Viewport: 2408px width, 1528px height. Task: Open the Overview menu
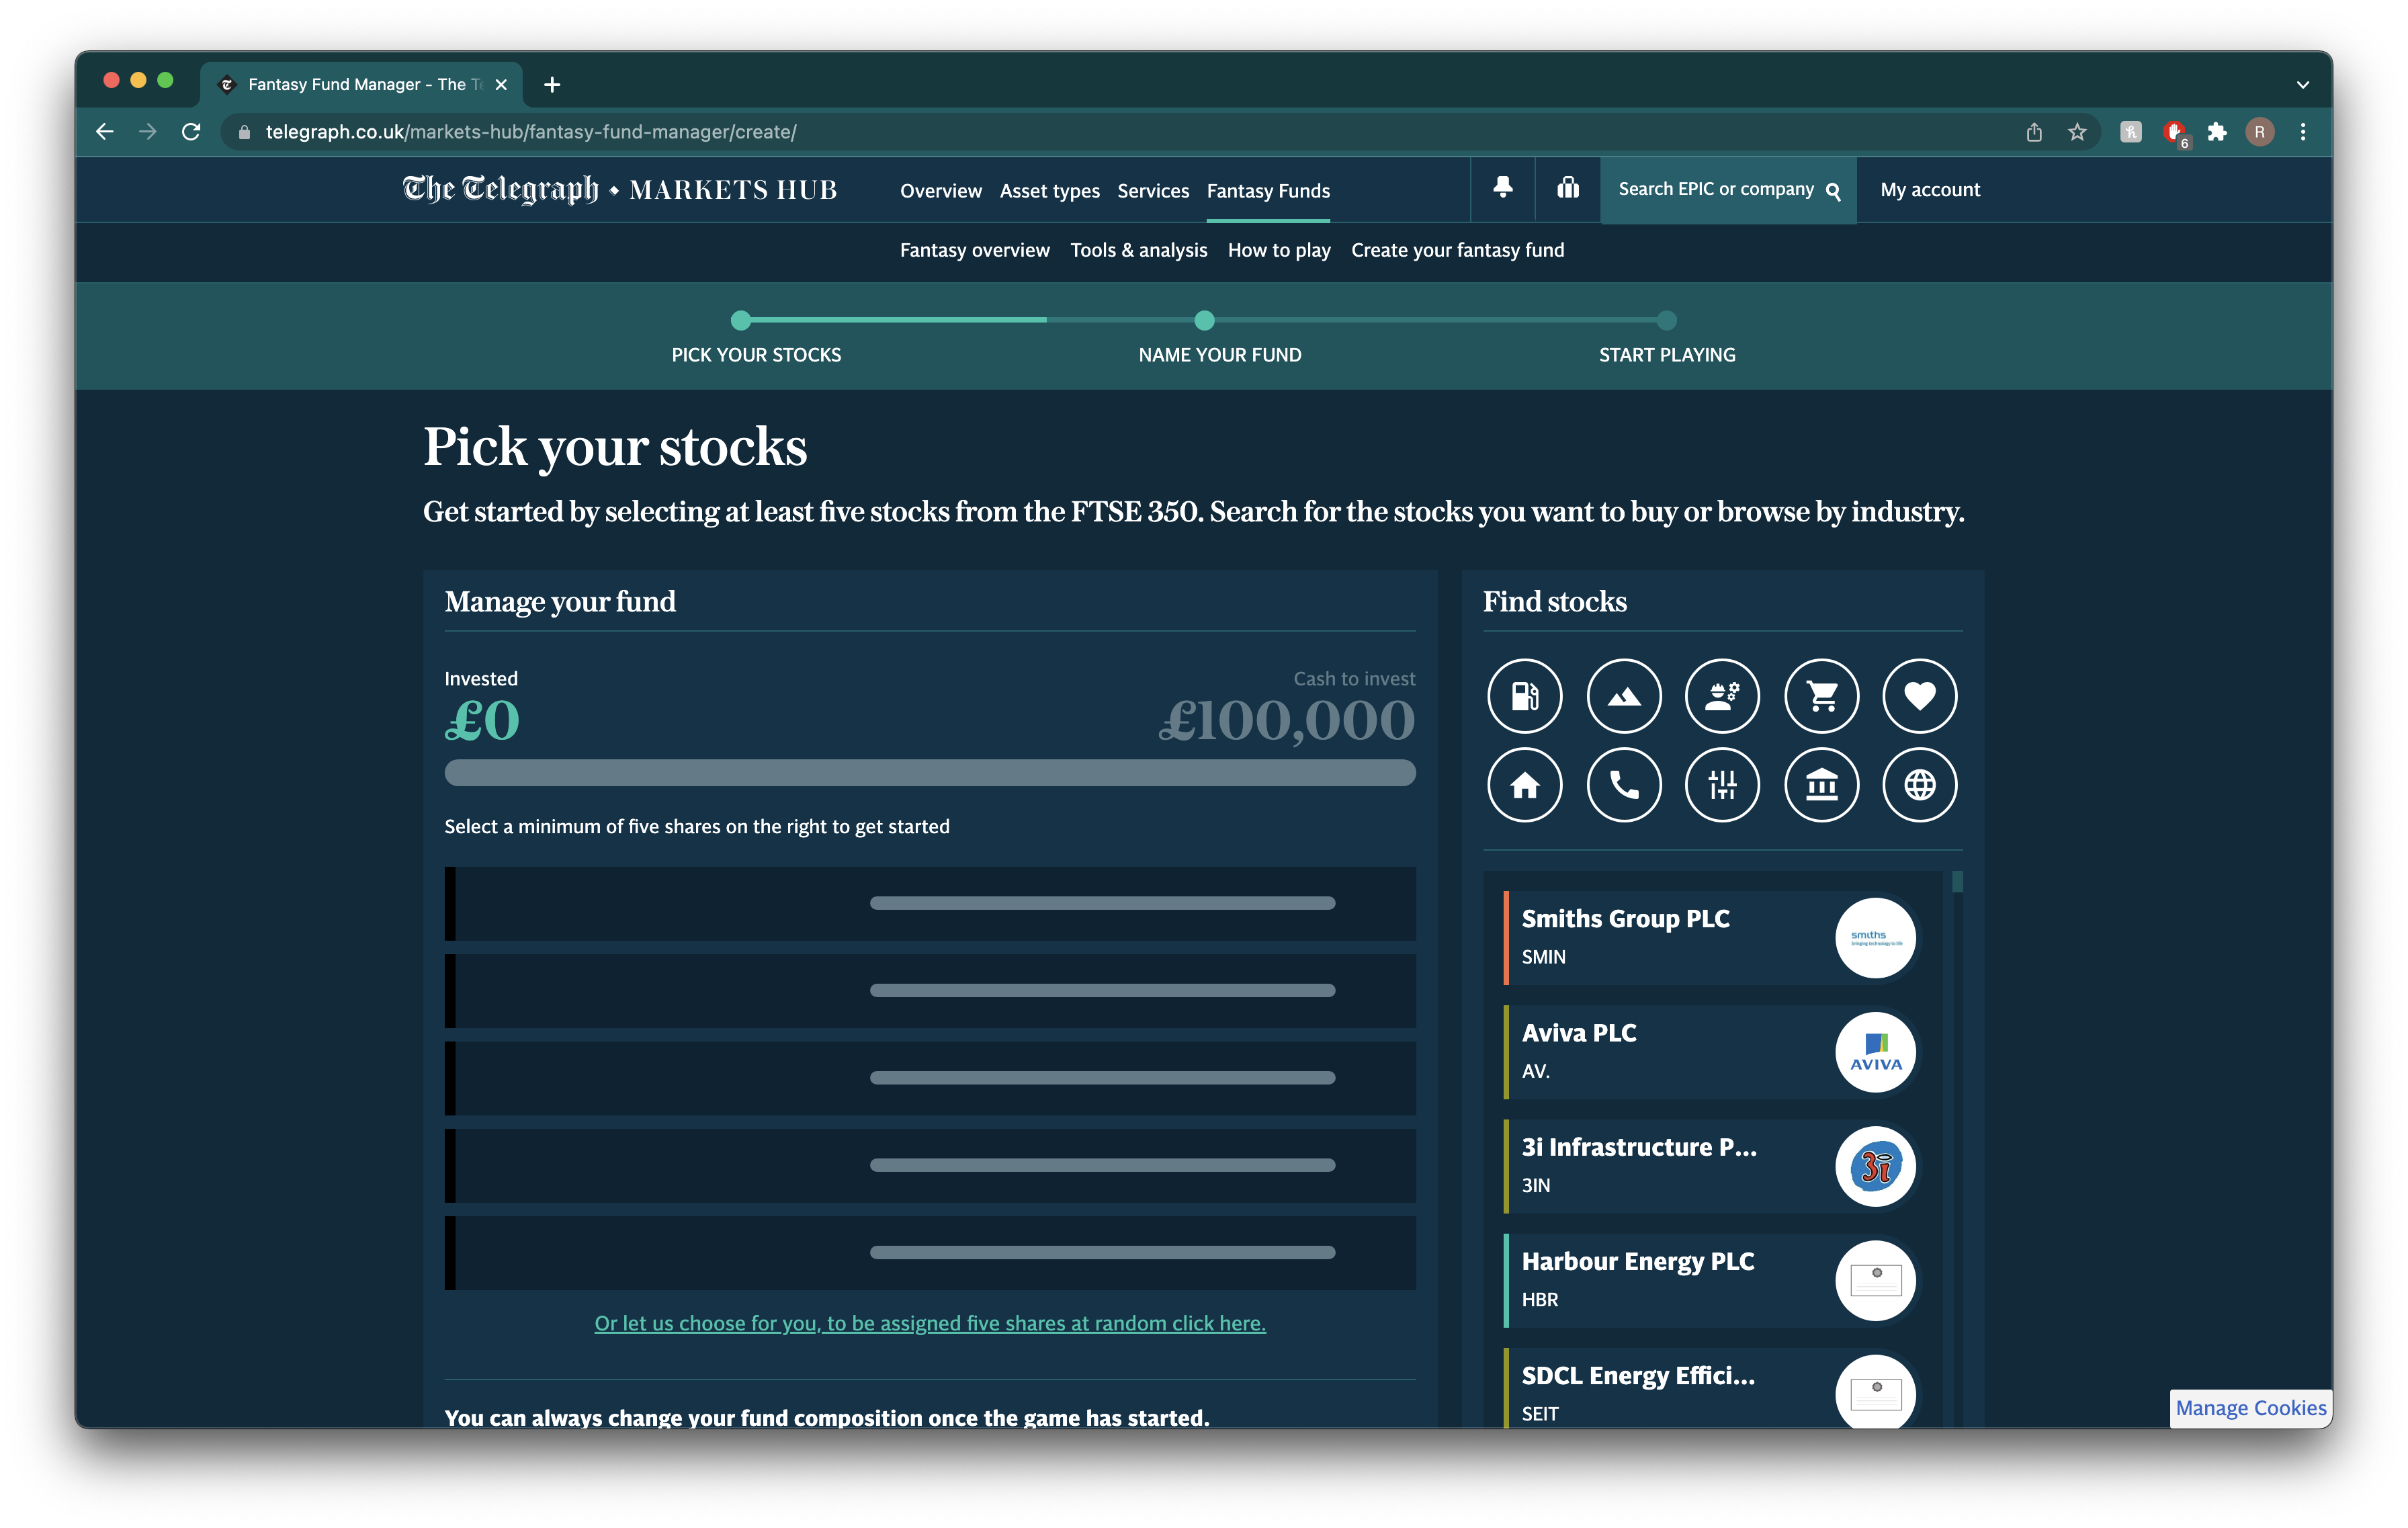tap(940, 191)
